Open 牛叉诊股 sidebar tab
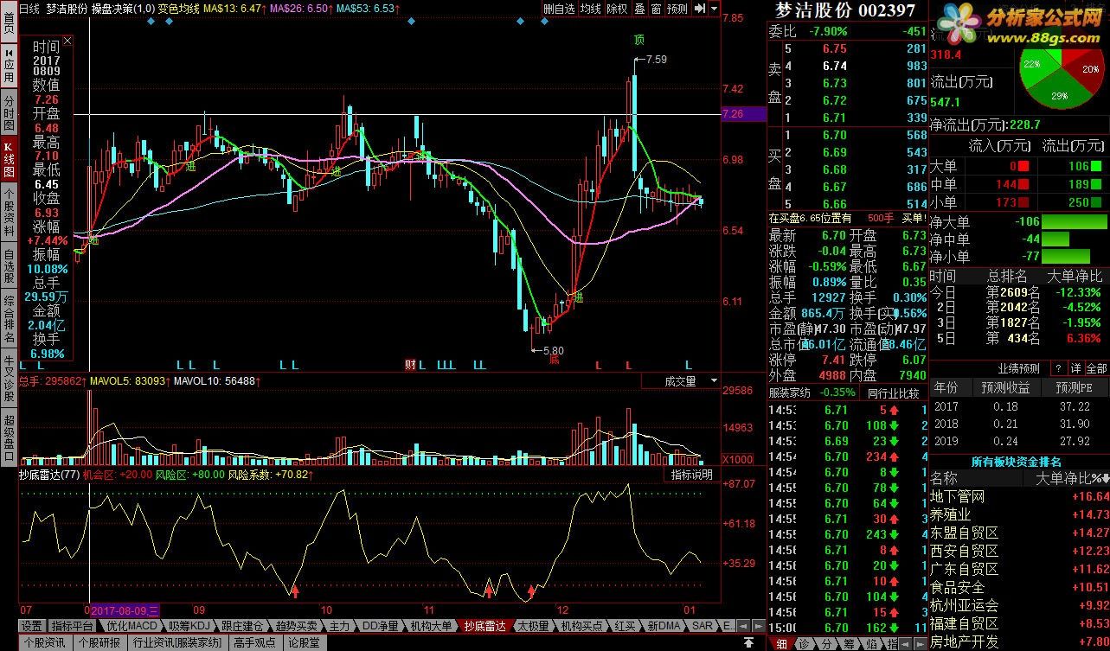Image resolution: width=1110 pixels, height=651 pixels. (x=8, y=378)
